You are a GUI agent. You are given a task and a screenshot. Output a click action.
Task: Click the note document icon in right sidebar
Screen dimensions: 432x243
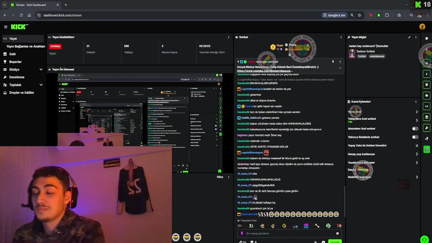427,85
